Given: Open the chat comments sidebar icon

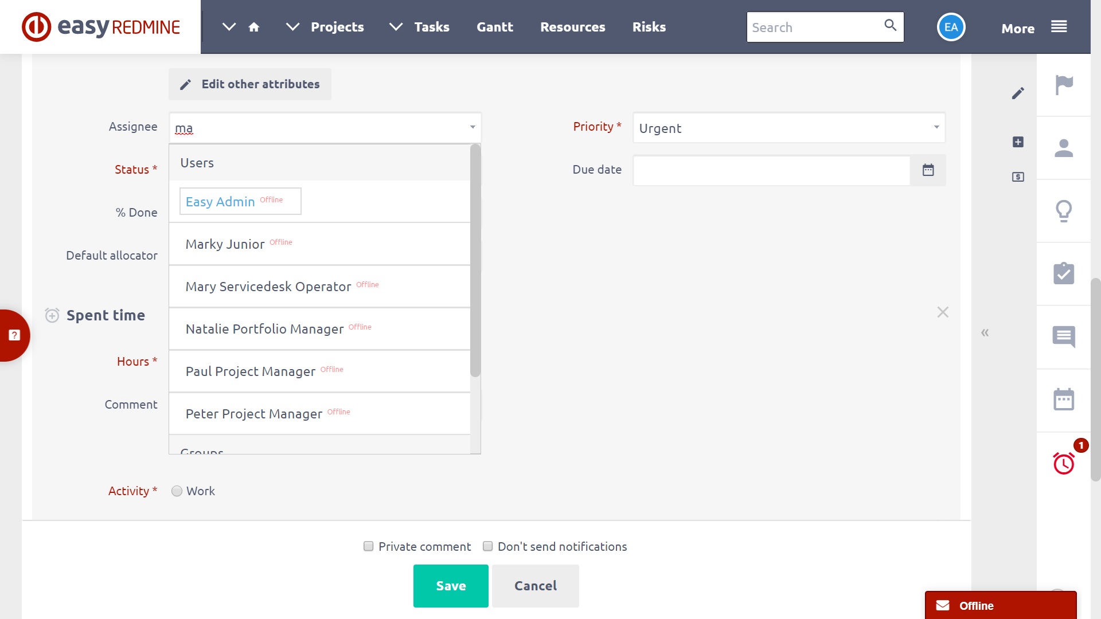Looking at the screenshot, I should coord(1064,336).
